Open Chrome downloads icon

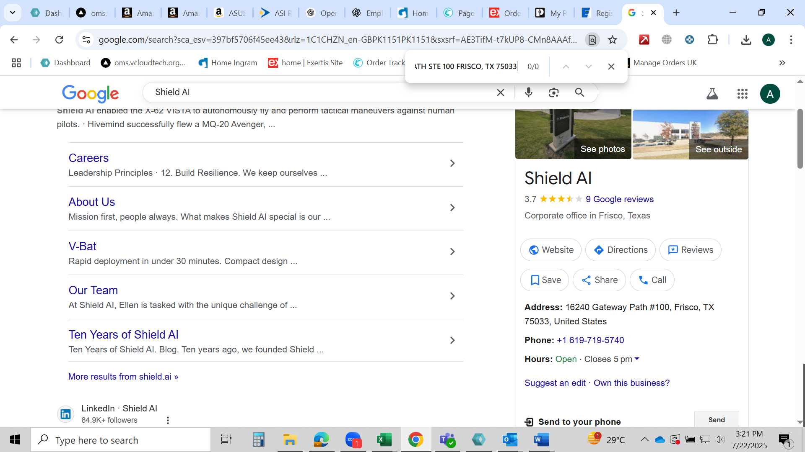(746, 40)
